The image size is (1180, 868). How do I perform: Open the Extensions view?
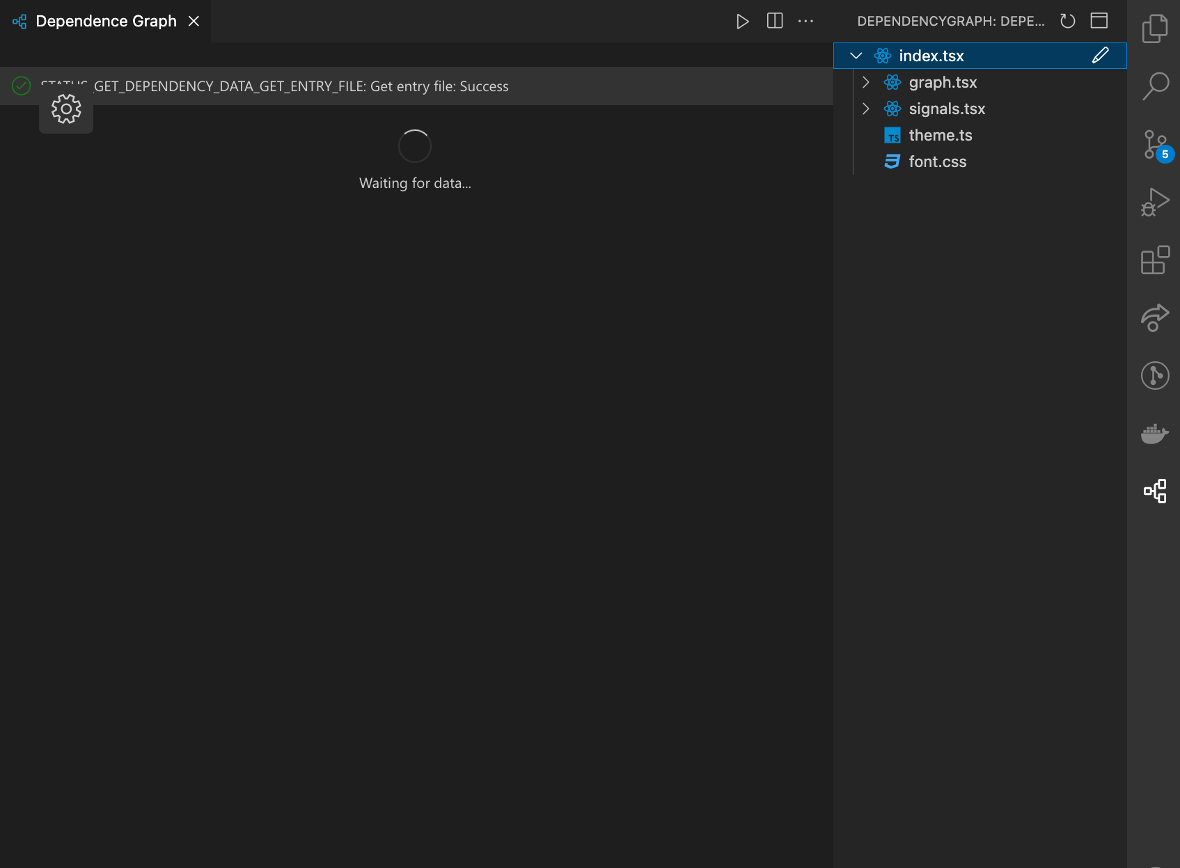1154,260
